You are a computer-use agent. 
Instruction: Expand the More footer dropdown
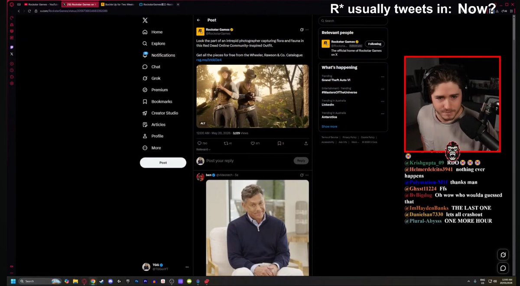[354, 142]
